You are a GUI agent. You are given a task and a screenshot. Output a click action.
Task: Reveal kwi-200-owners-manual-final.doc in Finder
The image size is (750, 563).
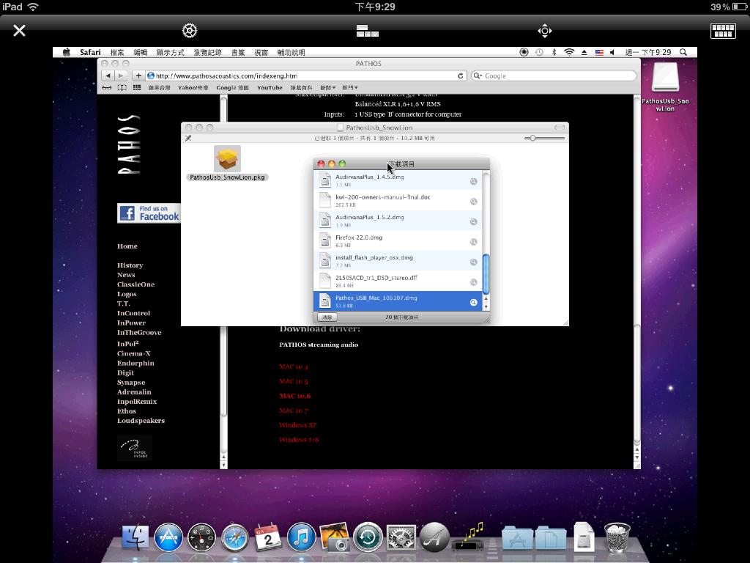(x=473, y=202)
